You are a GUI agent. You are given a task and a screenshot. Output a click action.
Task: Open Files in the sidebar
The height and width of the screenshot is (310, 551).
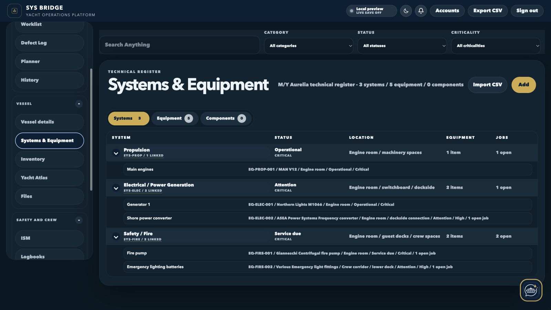click(50, 196)
